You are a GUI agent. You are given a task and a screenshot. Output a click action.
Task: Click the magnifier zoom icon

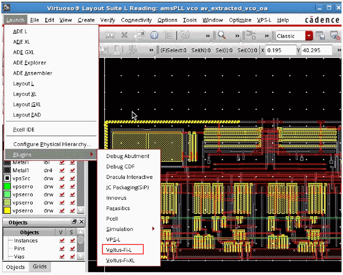[222, 35]
